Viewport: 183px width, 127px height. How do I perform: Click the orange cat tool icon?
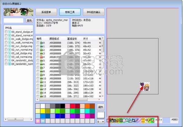click(x=118, y=120)
